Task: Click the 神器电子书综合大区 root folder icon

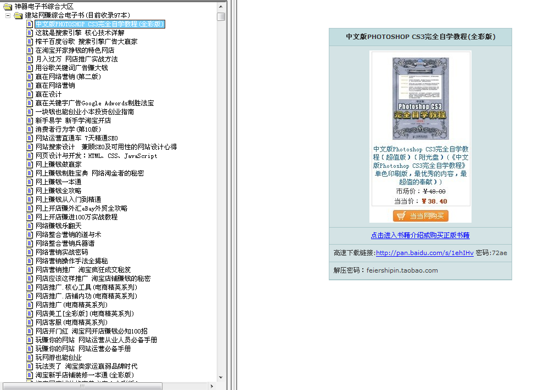Action: click(x=8, y=7)
